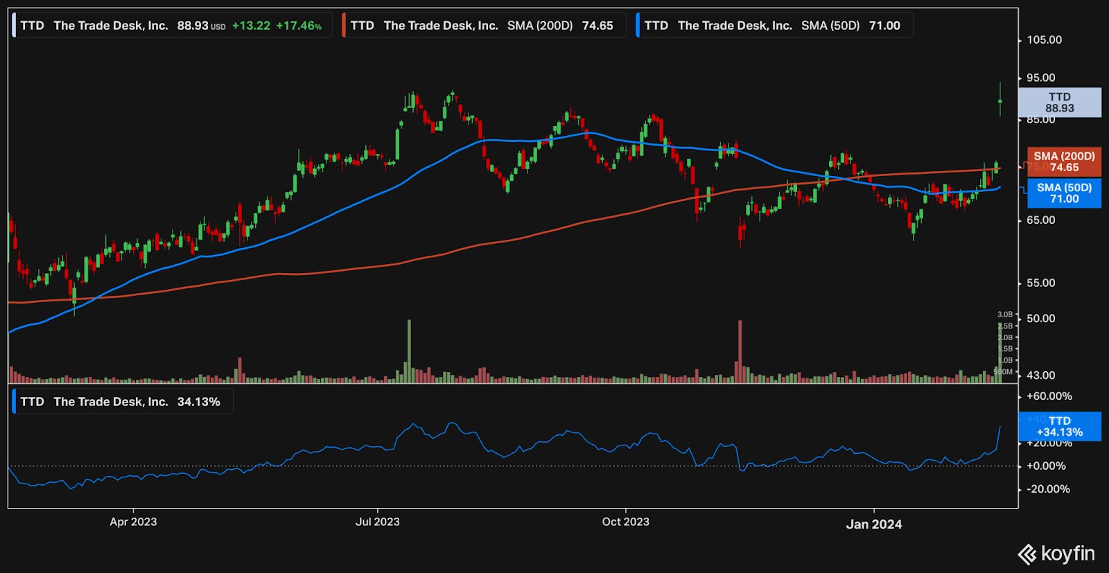
Task: Click the TTD +34.13% axis tag
Action: [1059, 427]
